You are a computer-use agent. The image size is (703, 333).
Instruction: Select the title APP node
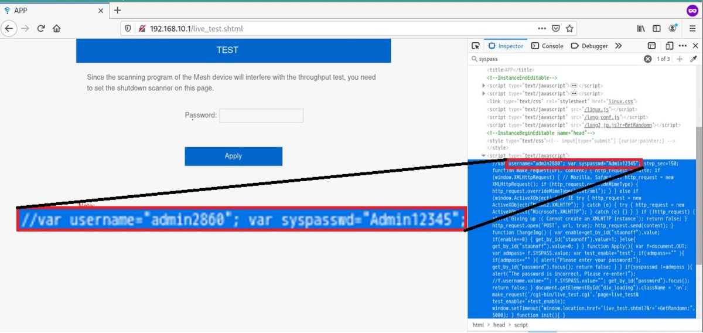(510, 70)
